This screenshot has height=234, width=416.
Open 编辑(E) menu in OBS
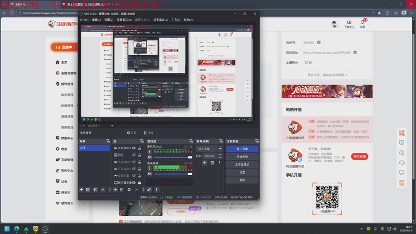pyautogui.click(x=96, y=20)
